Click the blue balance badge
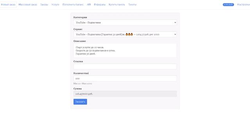250x140 pixels. 228,5
